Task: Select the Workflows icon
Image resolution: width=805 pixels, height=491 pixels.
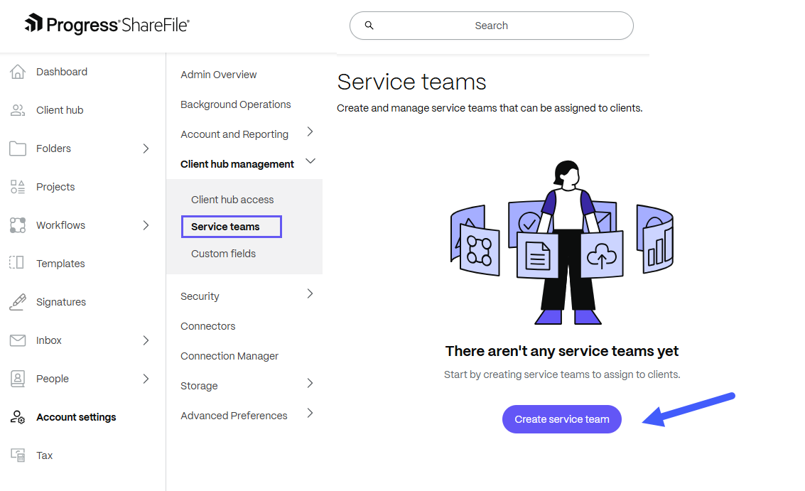Action: (18, 225)
